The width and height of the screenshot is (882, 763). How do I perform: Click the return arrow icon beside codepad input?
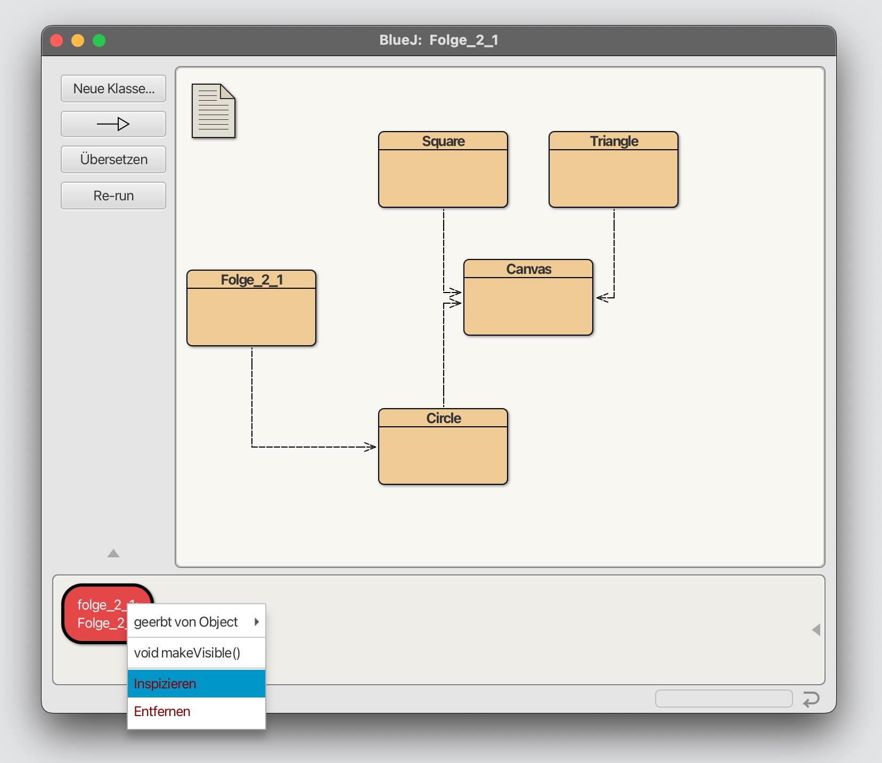pos(811,699)
